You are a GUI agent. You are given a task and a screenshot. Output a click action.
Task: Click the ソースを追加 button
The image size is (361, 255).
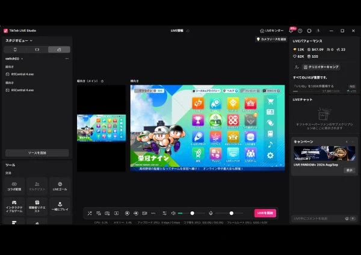pyautogui.click(x=37, y=153)
